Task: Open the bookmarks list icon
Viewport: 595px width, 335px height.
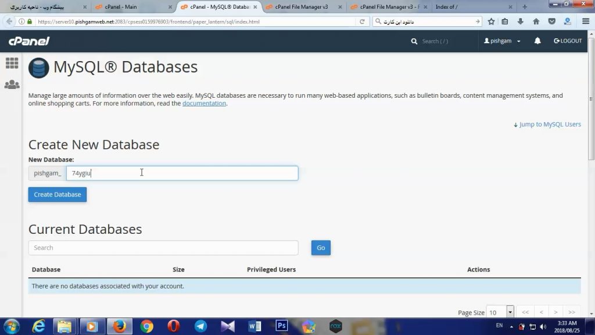Action: 505,22
